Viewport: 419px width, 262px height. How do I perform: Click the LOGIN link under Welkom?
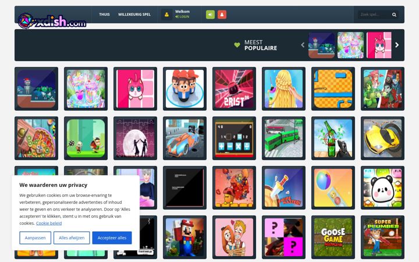pyautogui.click(x=182, y=16)
